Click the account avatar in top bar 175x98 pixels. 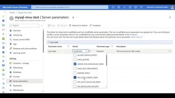(172, 7)
